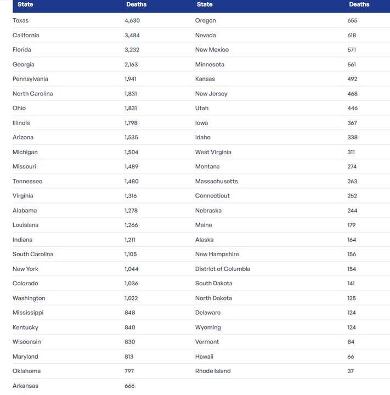Select the North Carolina cell
The height and width of the screenshot is (395, 390).
tap(33, 94)
